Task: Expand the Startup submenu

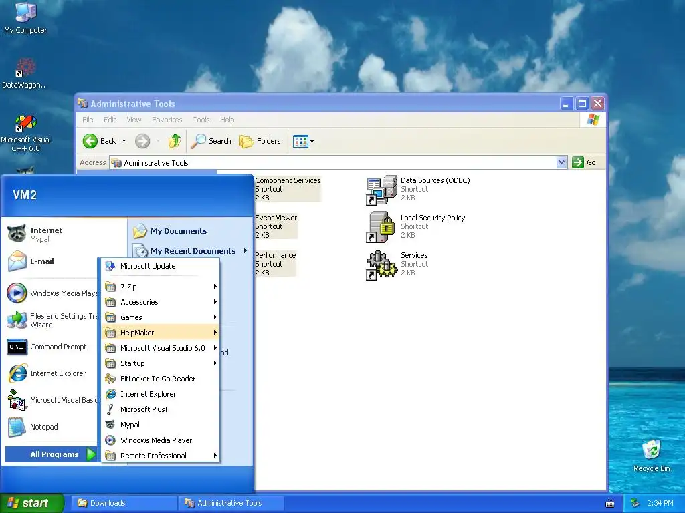Action: click(161, 363)
